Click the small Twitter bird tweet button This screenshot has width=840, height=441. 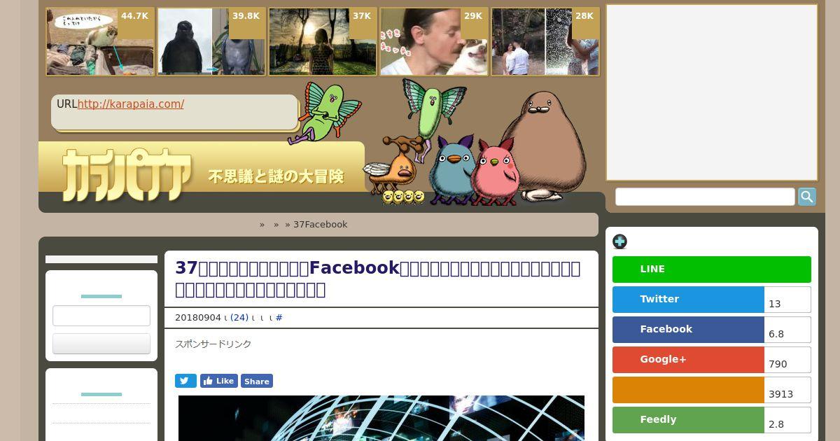tap(185, 381)
